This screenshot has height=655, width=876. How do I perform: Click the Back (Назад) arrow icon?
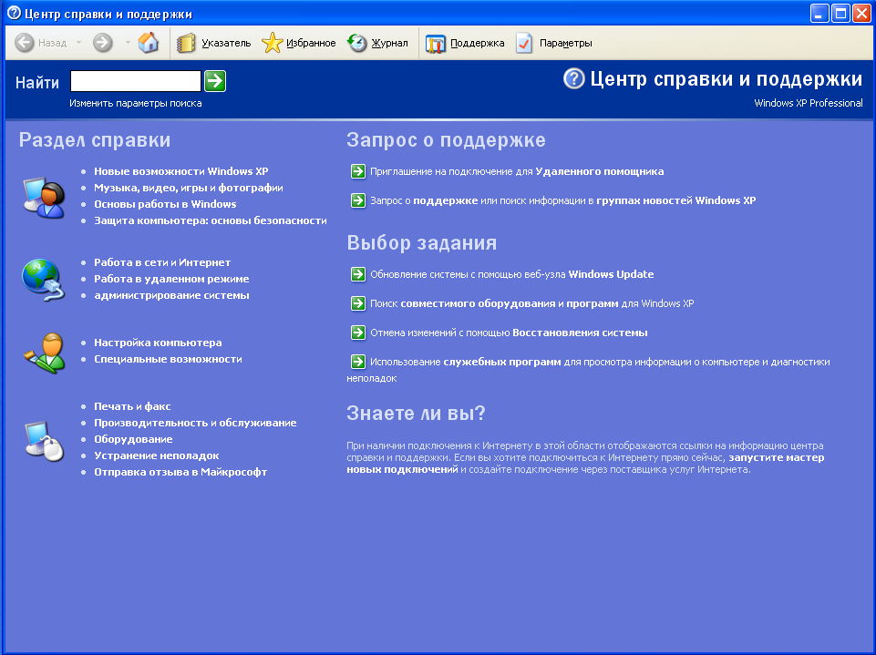[x=25, y=43]
